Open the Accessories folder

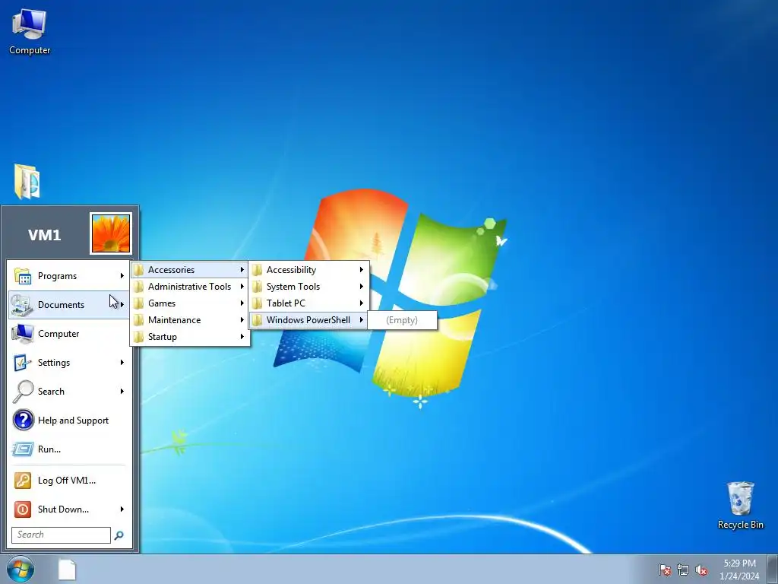click(x=189, y=270)
